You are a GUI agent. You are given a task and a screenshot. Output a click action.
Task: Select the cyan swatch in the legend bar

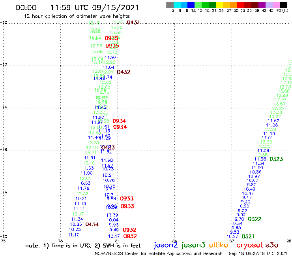click(x=177, y=5)
